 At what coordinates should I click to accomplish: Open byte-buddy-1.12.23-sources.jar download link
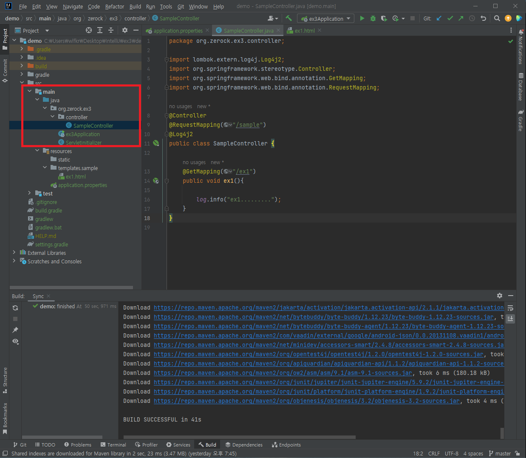[x=324, y=317]
